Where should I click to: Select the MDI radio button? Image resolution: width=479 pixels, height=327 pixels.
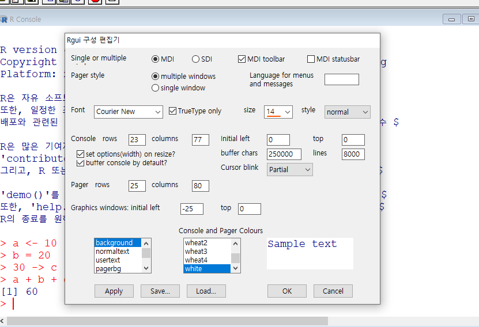coord(155,59)
